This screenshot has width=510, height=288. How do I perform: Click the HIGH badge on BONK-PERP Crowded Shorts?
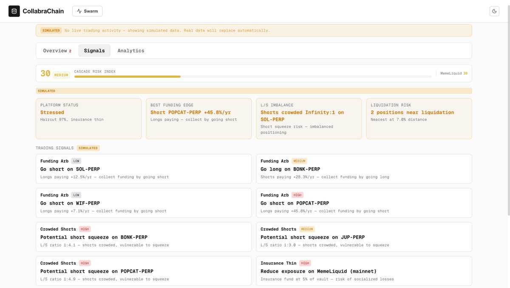click(85, 229)
